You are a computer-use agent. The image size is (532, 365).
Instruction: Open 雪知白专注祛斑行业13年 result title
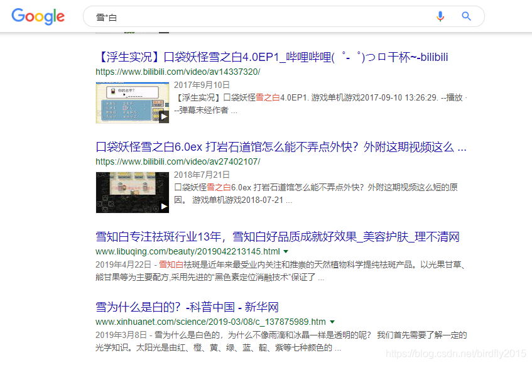click(278, 237)
